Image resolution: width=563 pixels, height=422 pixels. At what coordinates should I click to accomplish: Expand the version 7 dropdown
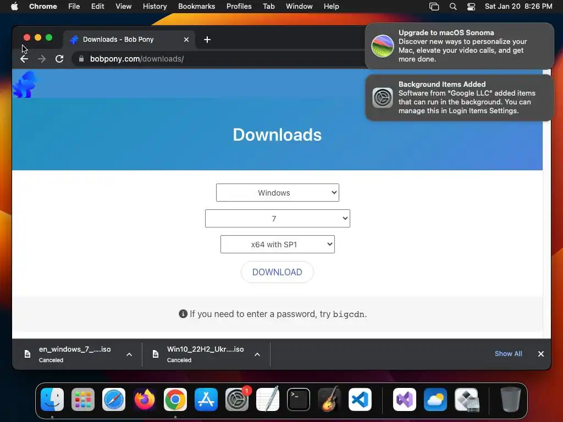coord(278,219)
